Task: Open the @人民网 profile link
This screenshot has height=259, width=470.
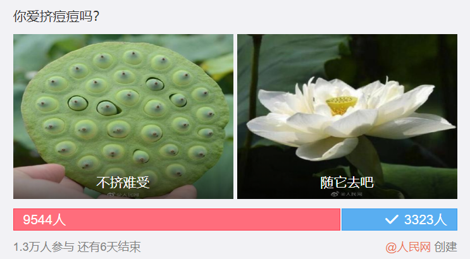Action: point(408,247)
